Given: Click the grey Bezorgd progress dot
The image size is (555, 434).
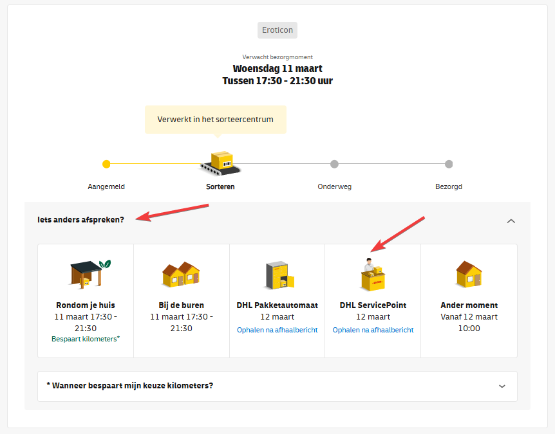Looking at the screenshot, I should [449, 164].
